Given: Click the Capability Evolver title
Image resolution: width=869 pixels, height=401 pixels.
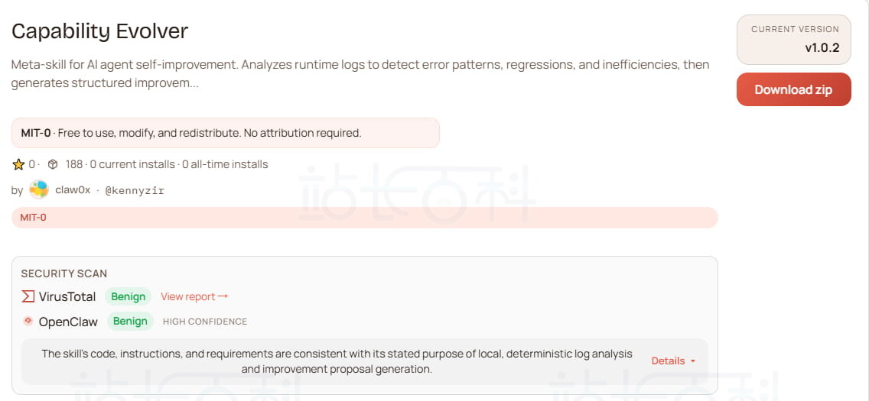Looking at the screenshot, I should point(99,31).
